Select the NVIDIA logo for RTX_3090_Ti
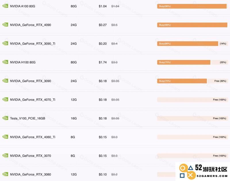230x181 pixels. [5, 43]
